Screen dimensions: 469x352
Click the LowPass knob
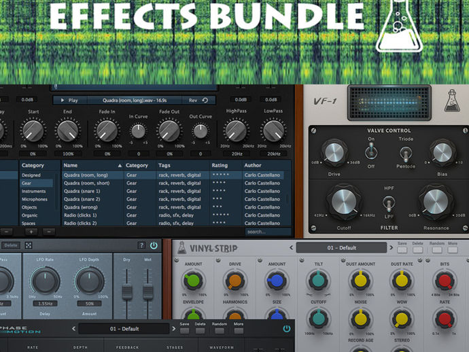point(273,130)
